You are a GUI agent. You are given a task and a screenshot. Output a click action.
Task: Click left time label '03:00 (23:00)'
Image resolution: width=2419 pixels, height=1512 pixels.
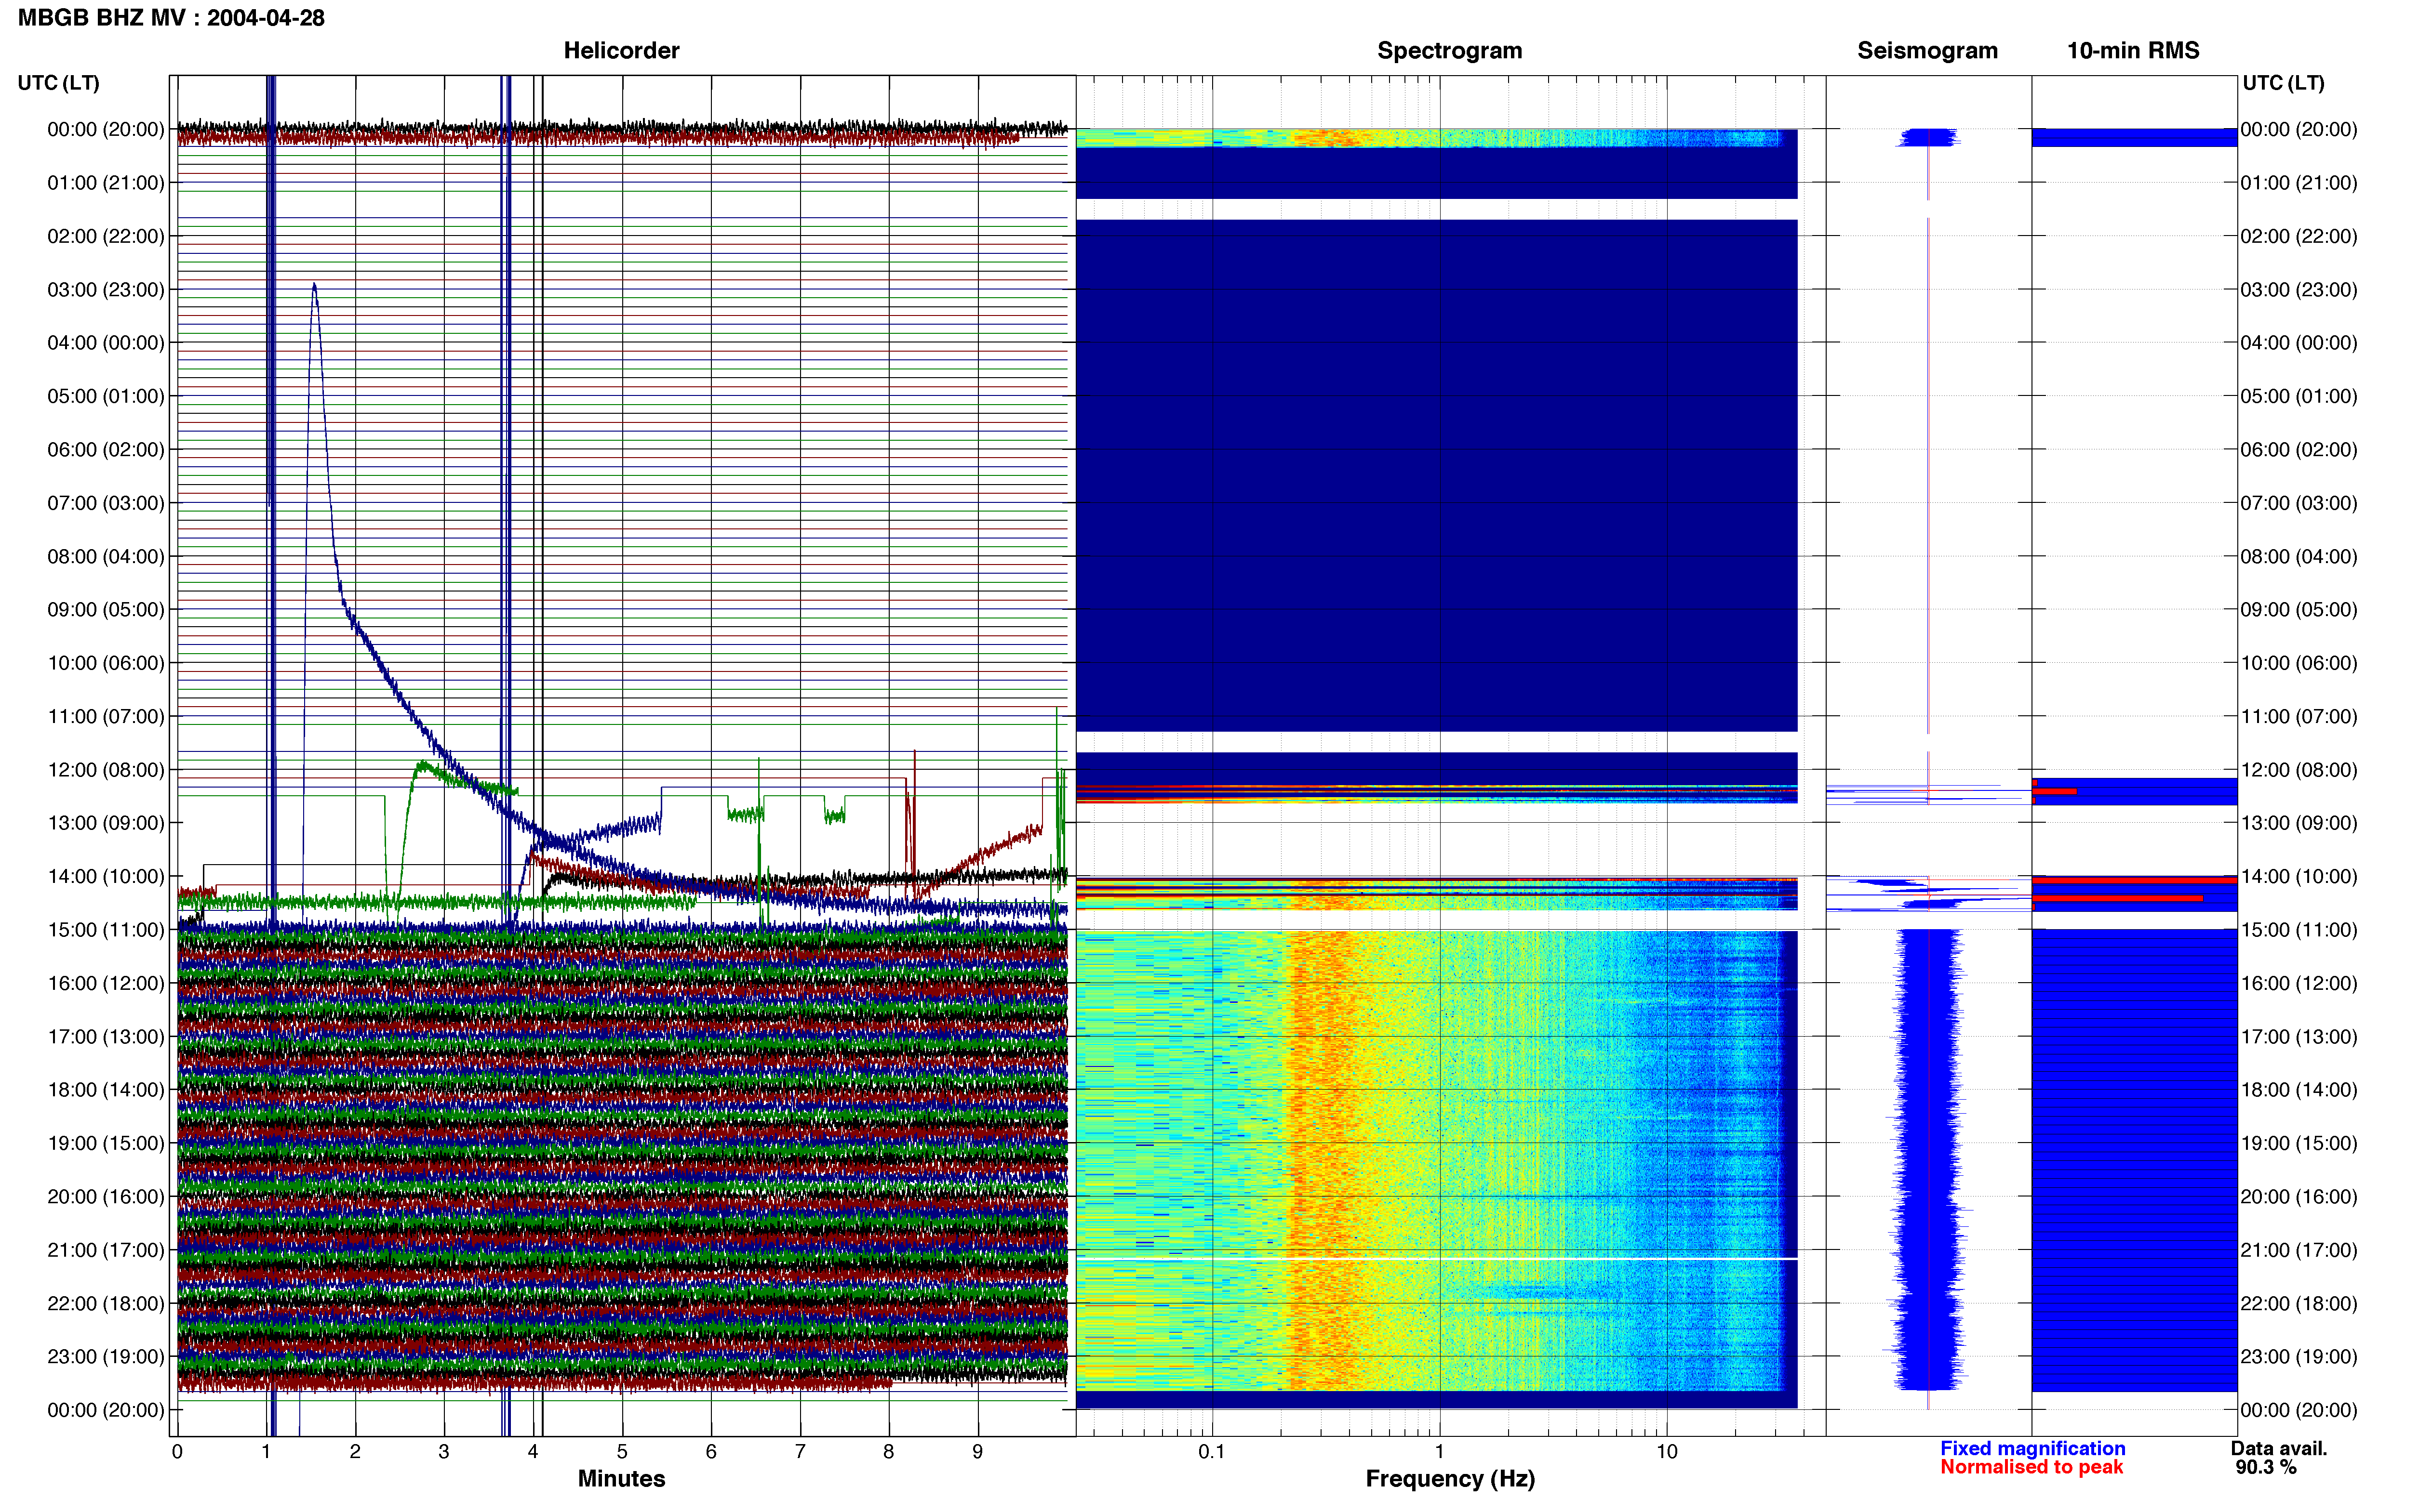pyautogui.click(x=106, y=290)
